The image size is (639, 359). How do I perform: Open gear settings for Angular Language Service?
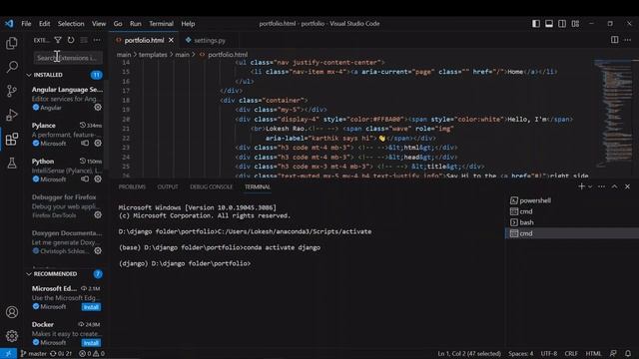click(x=98, y=108)
